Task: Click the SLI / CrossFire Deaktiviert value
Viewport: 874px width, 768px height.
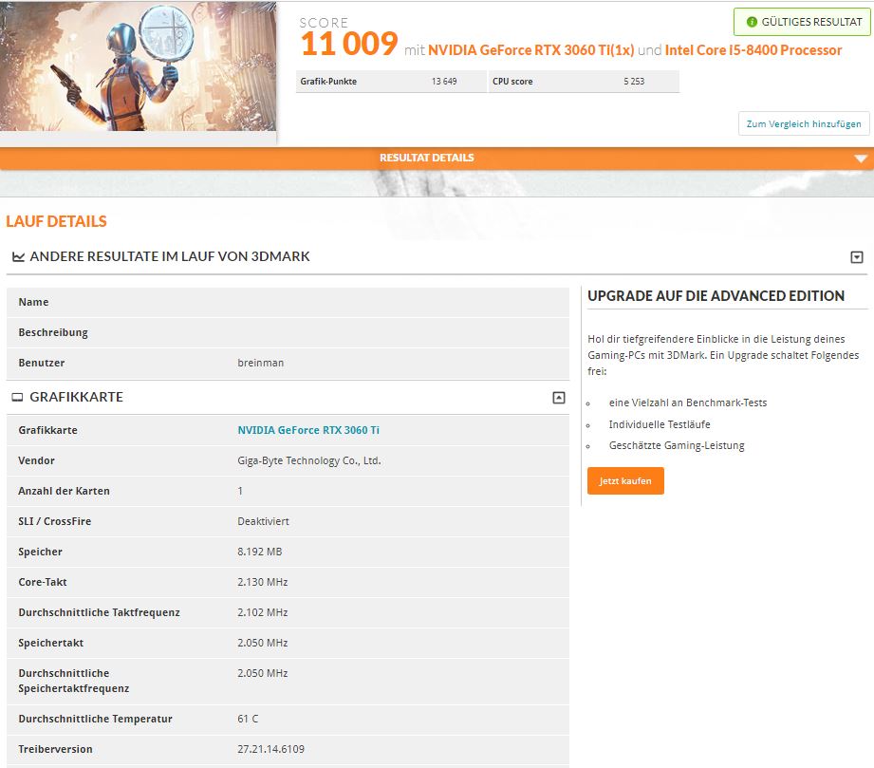Action: click(x=263, y=521)
